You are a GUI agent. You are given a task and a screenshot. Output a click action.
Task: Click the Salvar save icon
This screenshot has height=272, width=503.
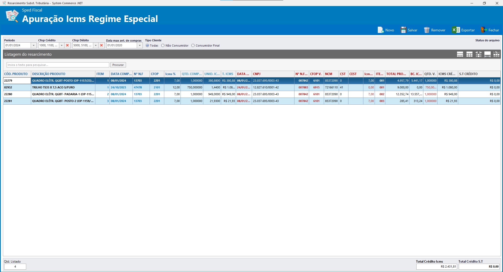[403, 30]
